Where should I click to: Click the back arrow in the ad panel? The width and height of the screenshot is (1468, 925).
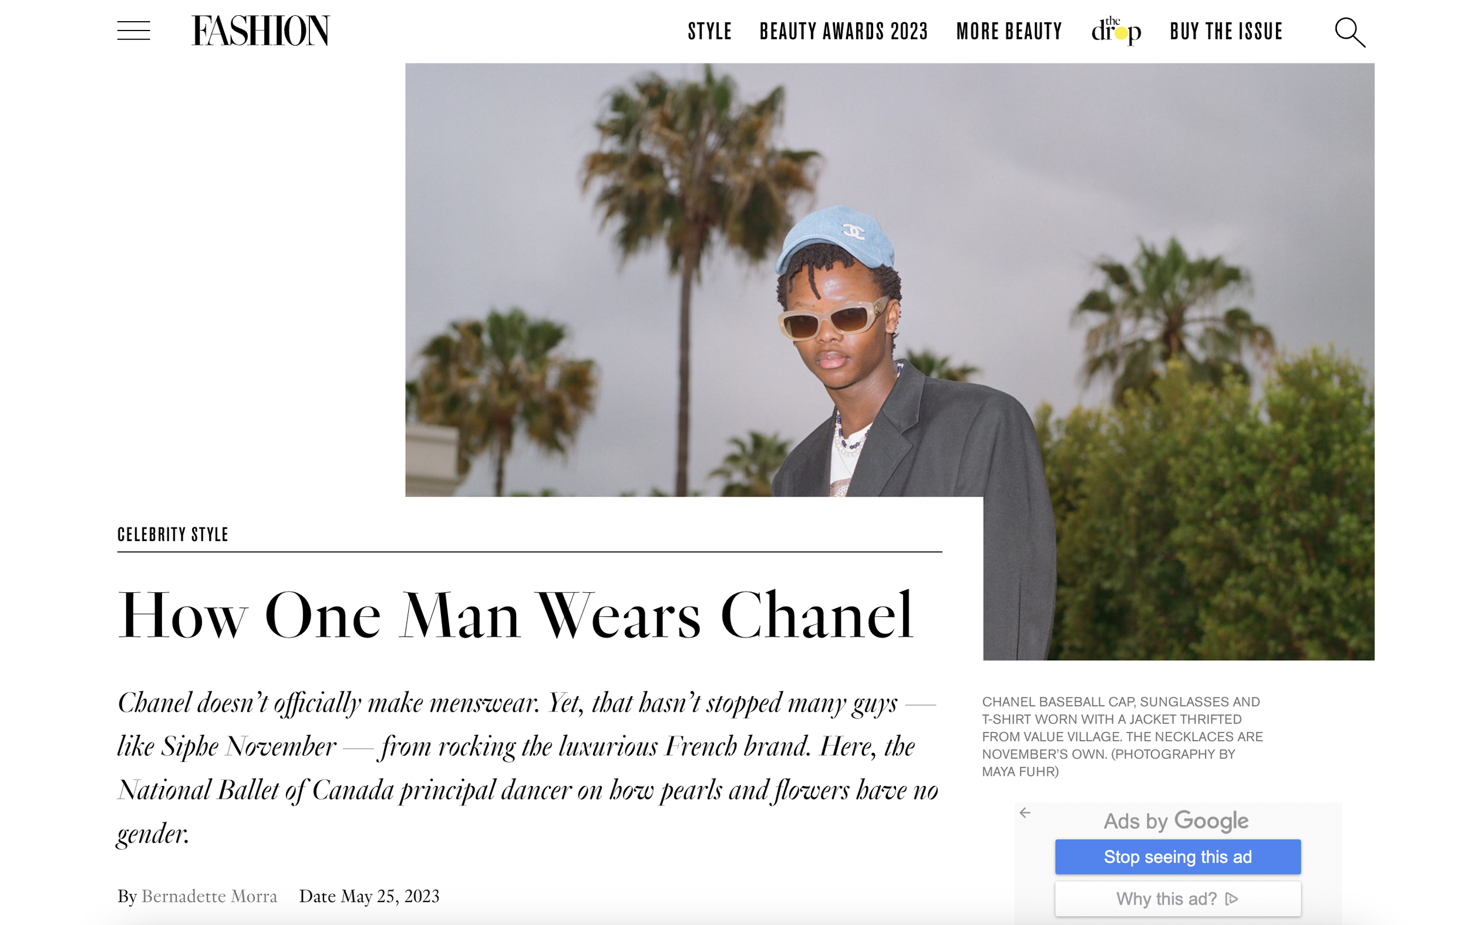pos(1025,812)
